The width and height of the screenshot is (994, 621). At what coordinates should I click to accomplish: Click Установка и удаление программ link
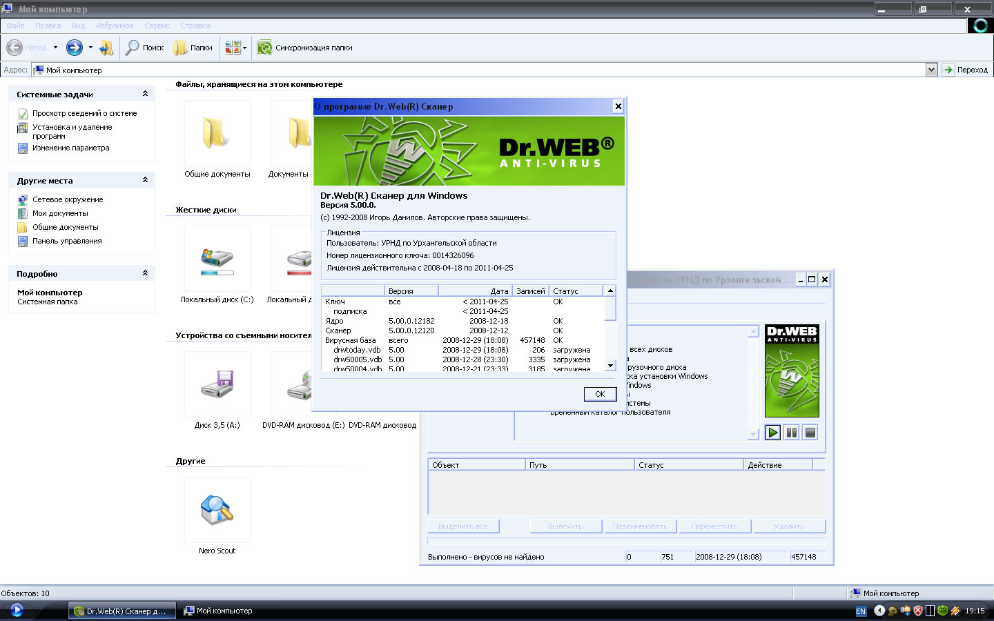coord(72,132)
